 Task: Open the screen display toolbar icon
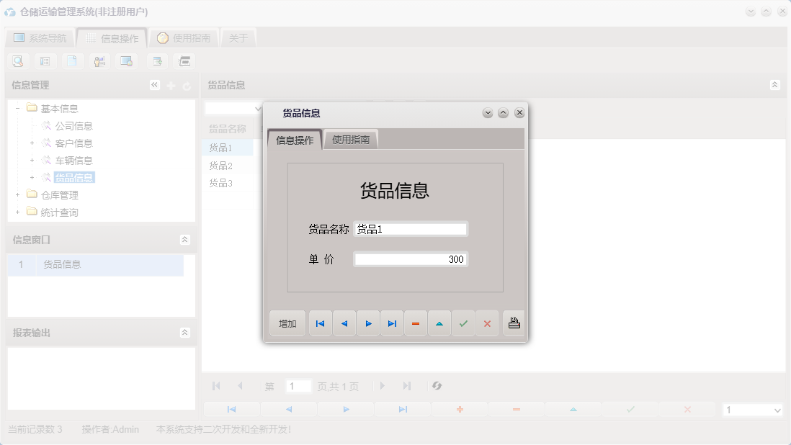pyautogui.click(x=127, y=61)
